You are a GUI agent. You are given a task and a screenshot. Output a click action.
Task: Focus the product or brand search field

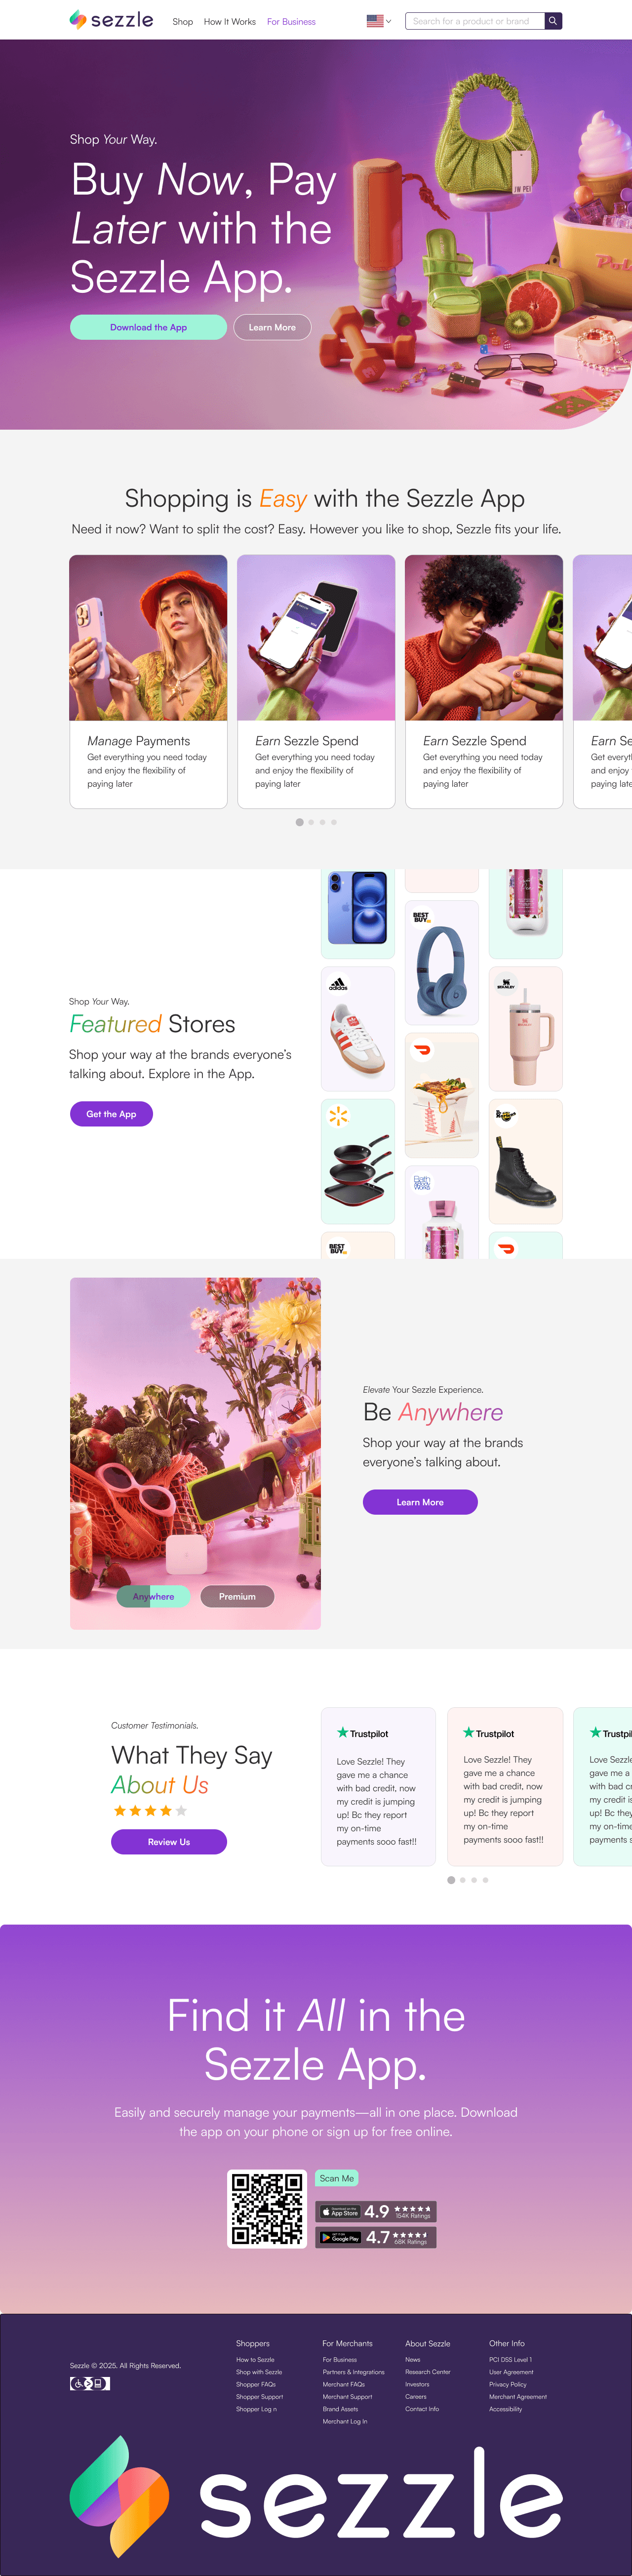tap(475, 21)
